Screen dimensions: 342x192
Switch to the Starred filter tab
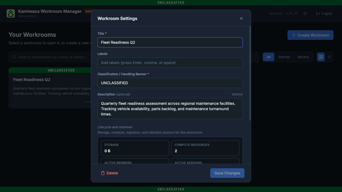[284, 57]
